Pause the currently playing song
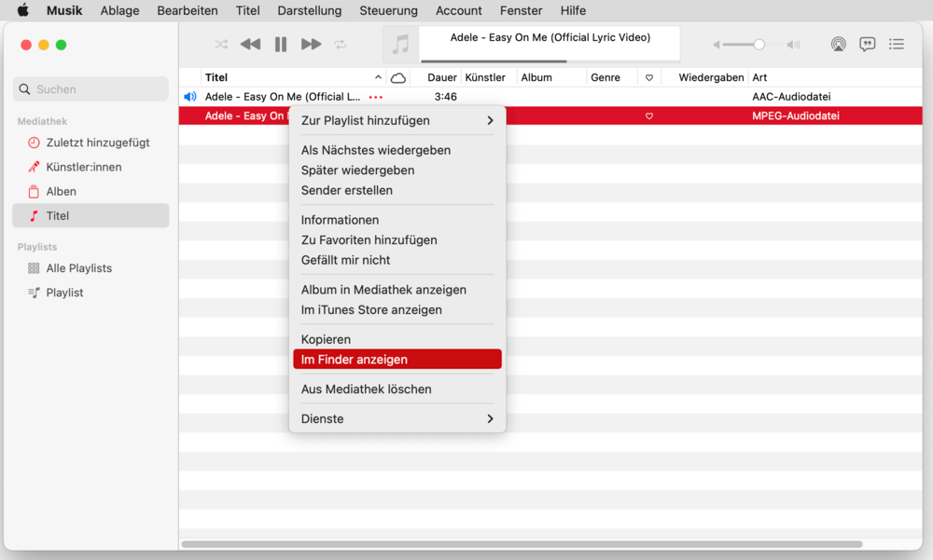 [281, 44]
